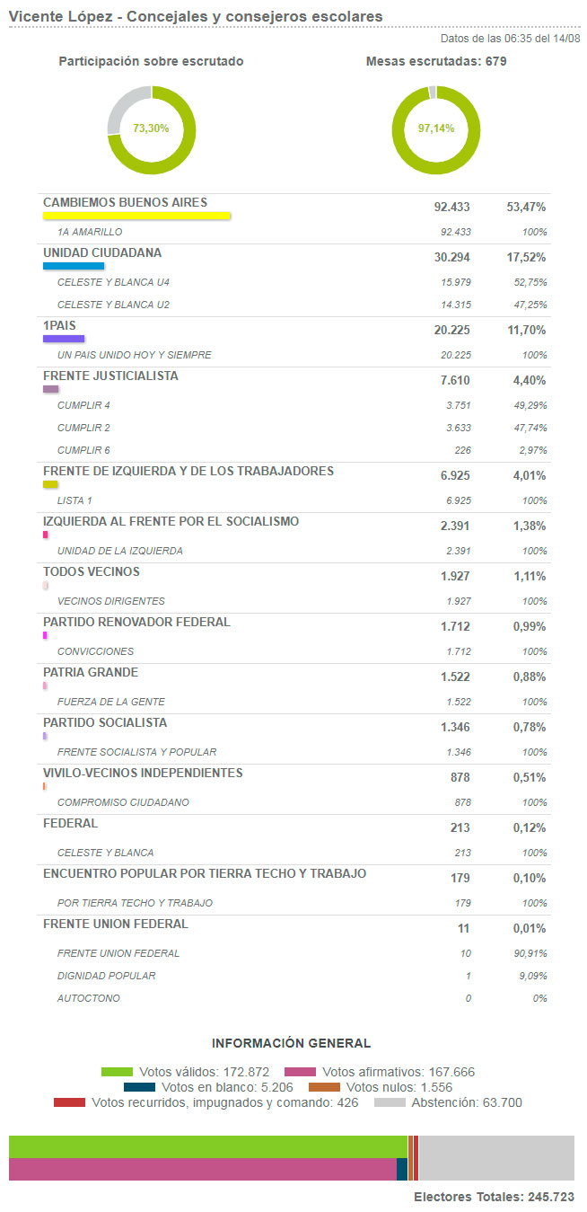Select the CUMPLIR 4 sublist row
This screenshot has height=1212, width=587.
[83, 405]
